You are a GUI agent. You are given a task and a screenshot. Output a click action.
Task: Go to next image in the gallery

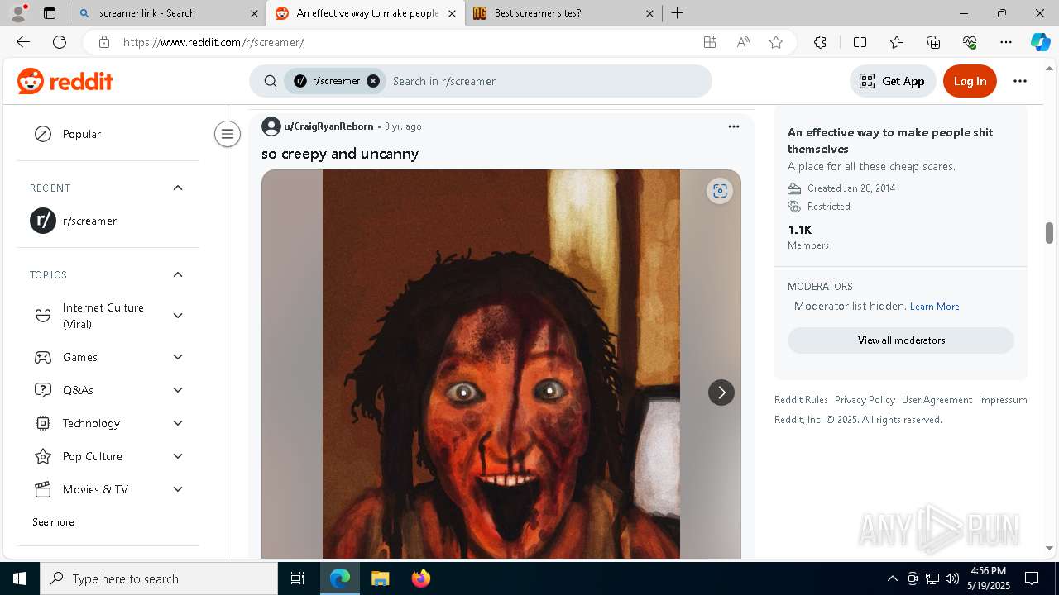click(x=721, y=393)
